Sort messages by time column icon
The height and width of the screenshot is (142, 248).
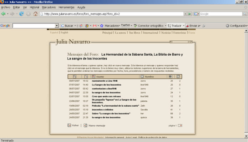[x=86, y=77]
